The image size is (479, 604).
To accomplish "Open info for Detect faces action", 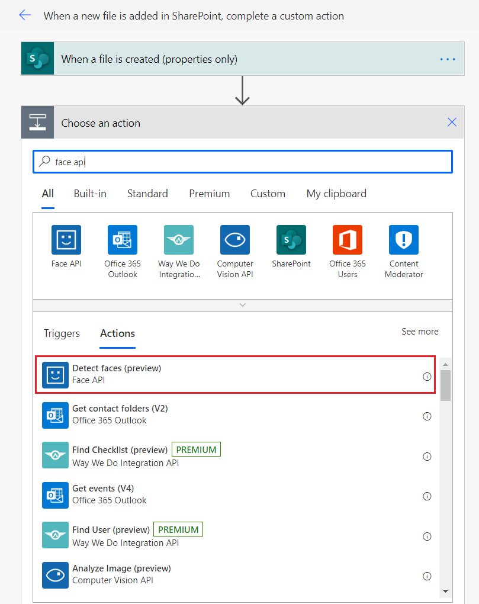I will [427, 377].
